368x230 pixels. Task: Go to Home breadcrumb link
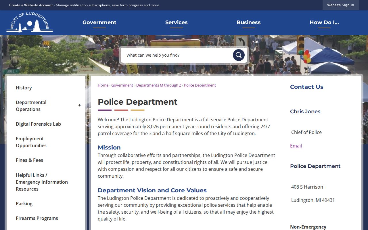[103, 85]
